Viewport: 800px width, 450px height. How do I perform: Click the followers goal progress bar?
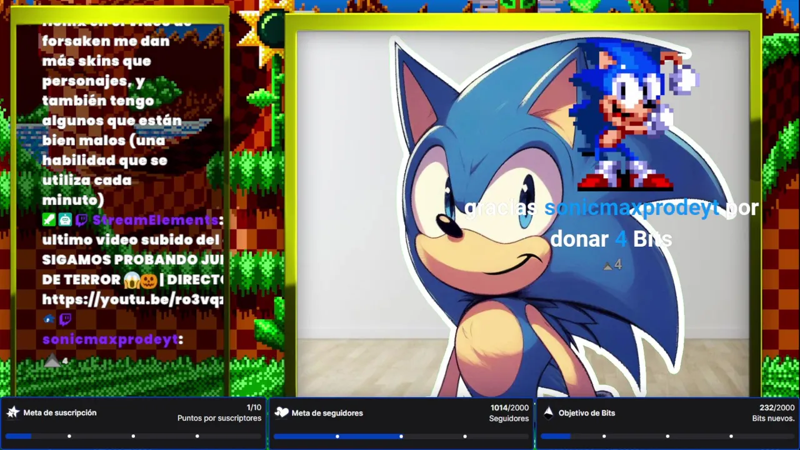pos(401,436)
